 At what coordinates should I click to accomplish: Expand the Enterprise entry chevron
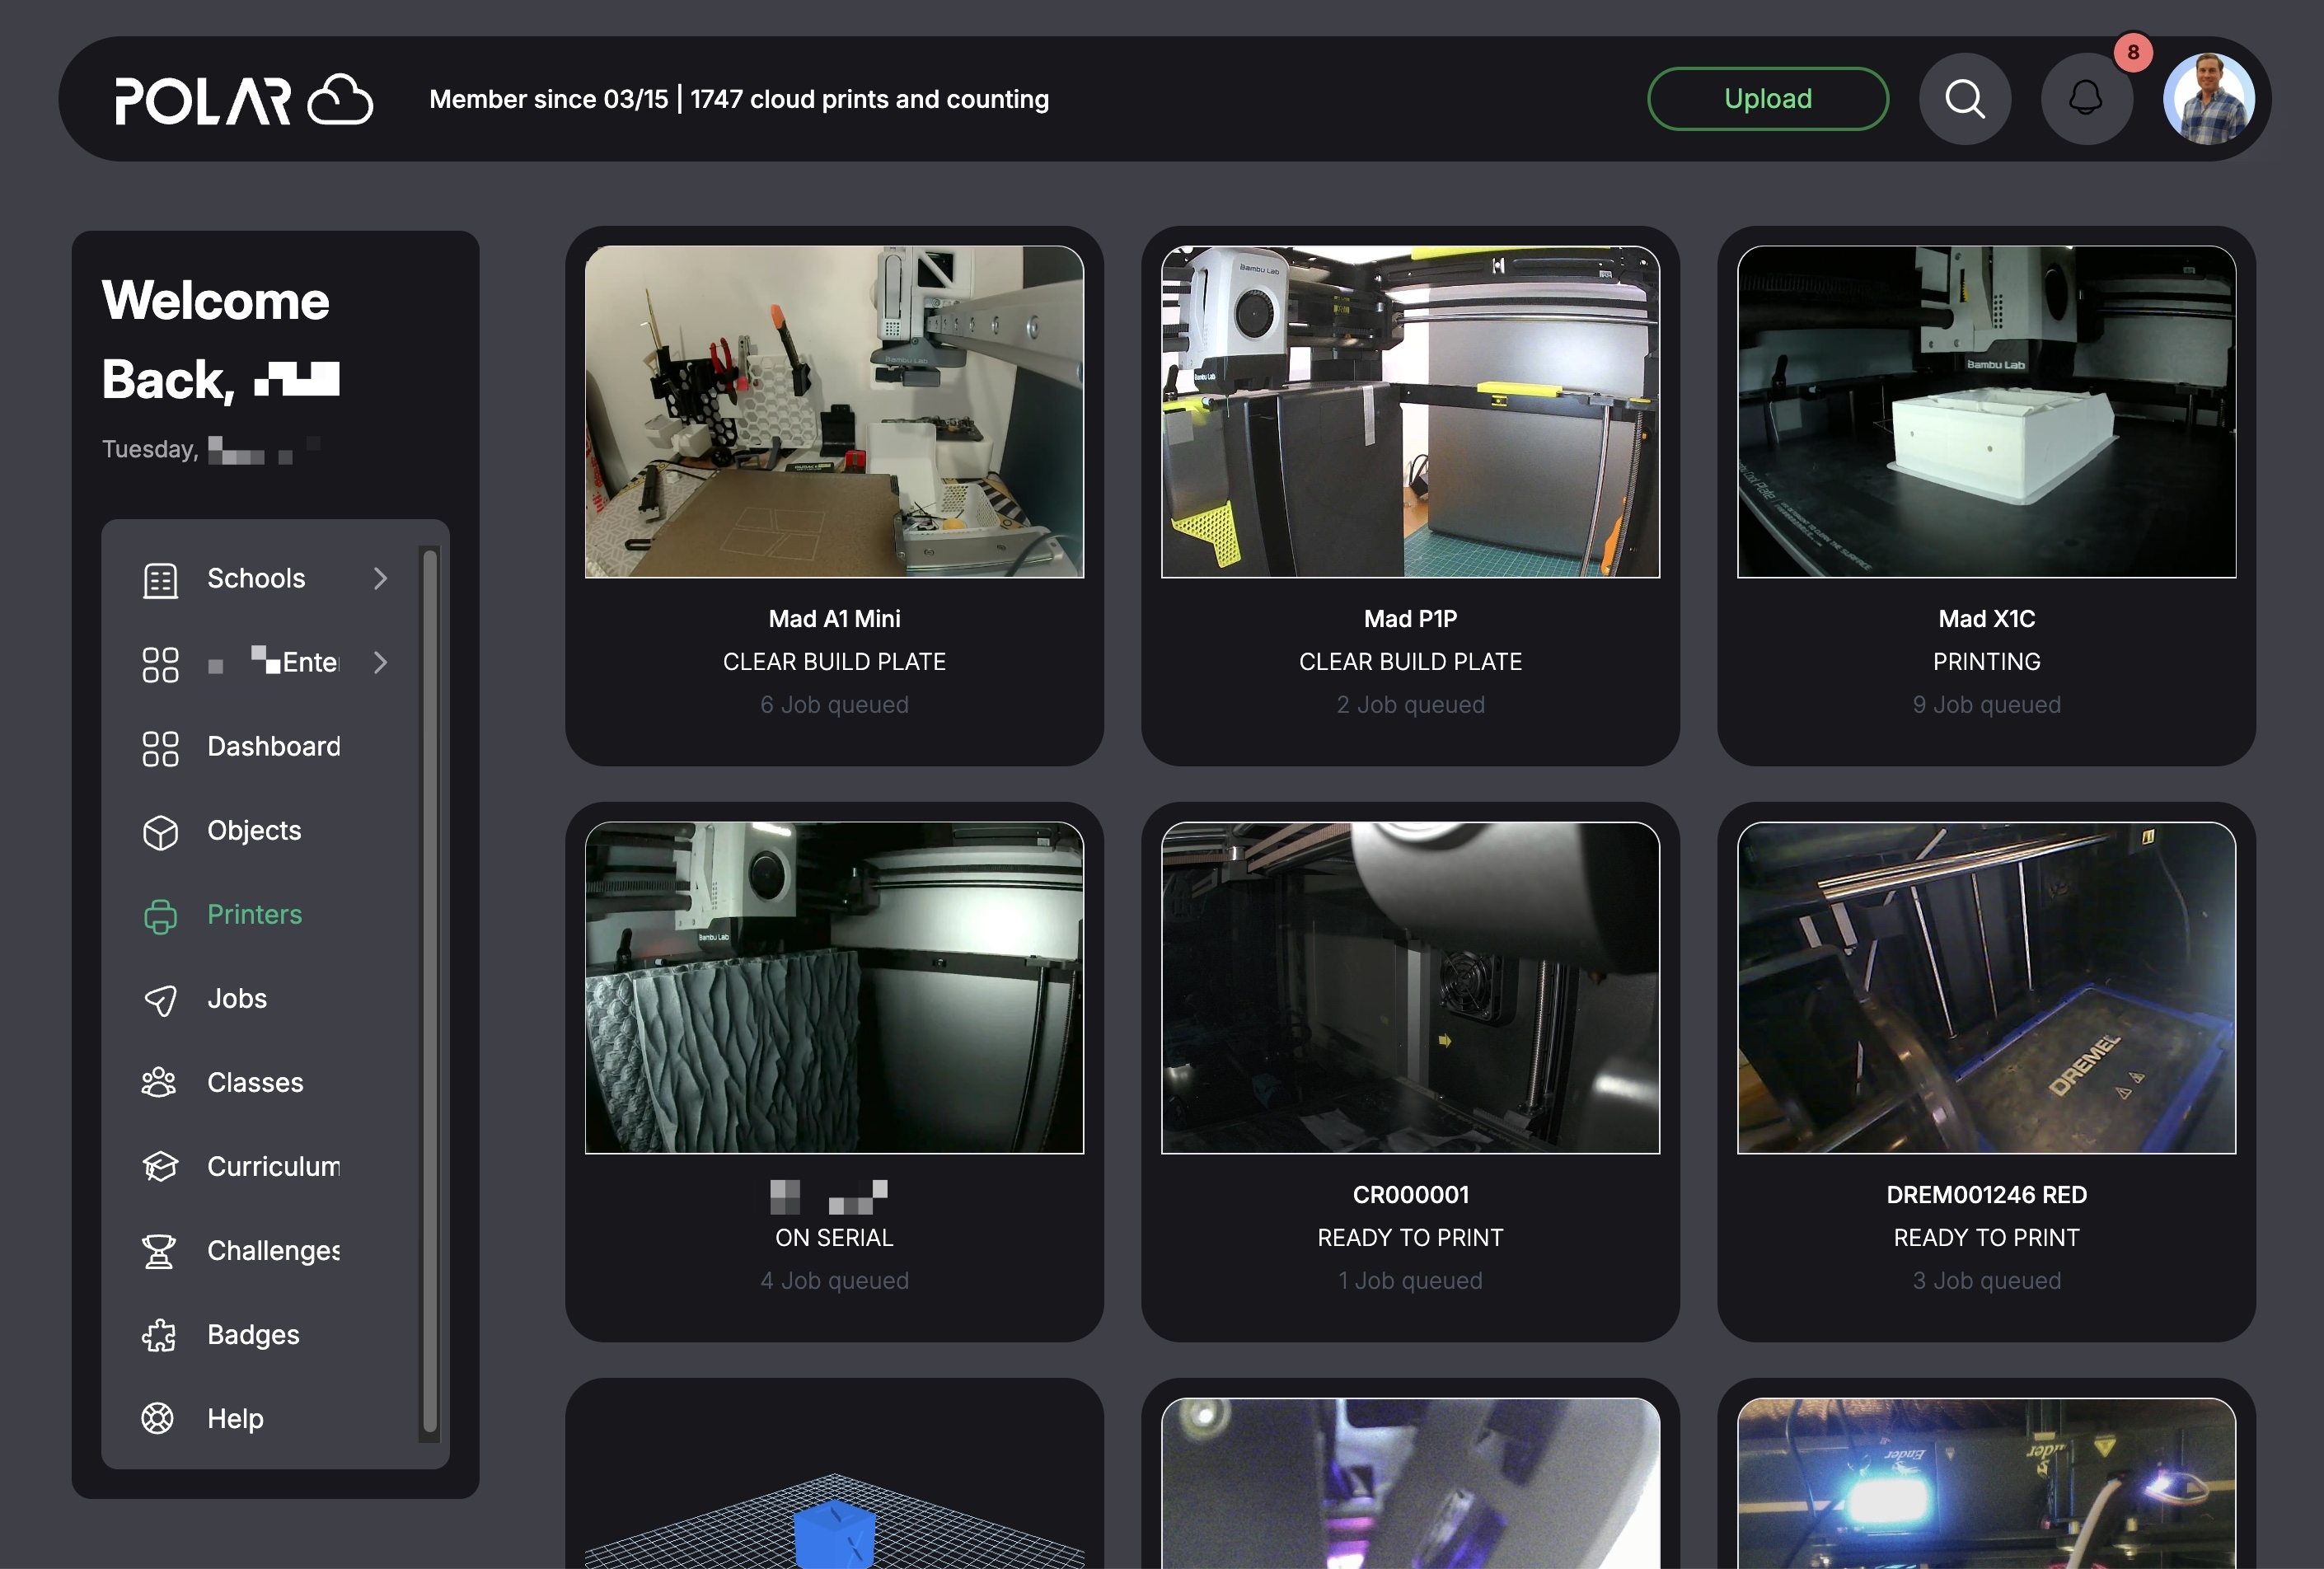pyautogui.click(x=381, y=662)
